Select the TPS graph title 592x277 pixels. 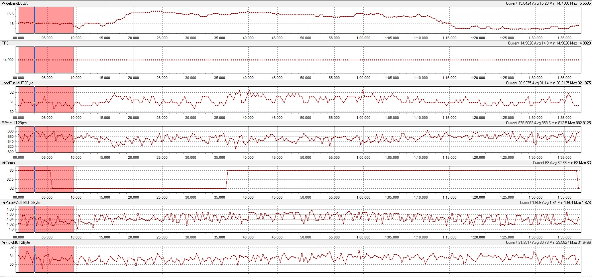click(5, 43)
